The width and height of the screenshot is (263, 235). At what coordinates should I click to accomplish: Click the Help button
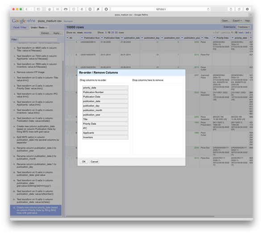(x=247, y=21)
